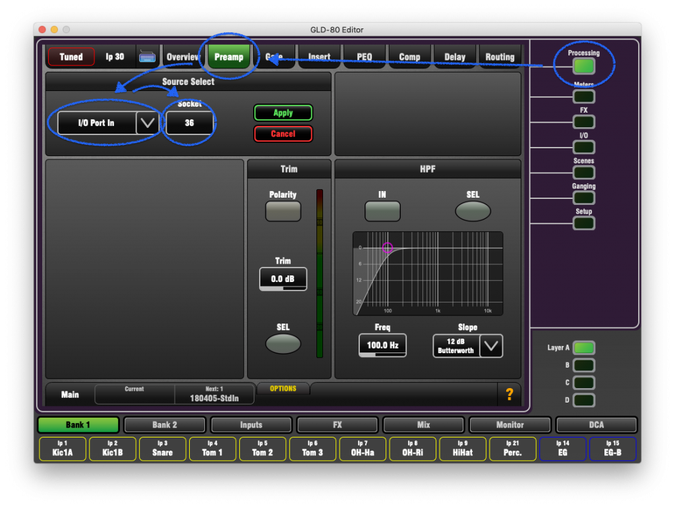Select channel Ip 6 Tom 3

tap(312, 449)
